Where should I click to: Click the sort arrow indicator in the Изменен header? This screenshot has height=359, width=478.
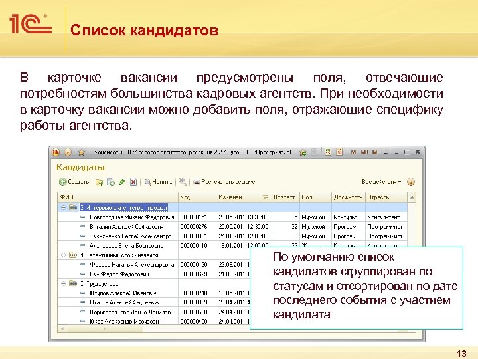(265, 198)
